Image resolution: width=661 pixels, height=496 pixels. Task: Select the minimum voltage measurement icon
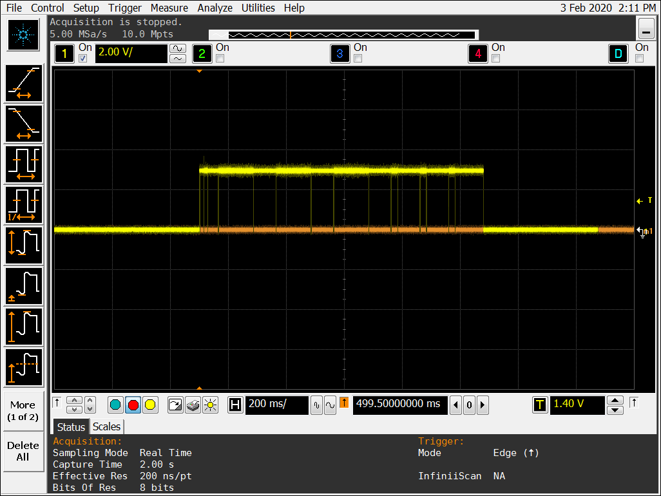coord(24,286)
